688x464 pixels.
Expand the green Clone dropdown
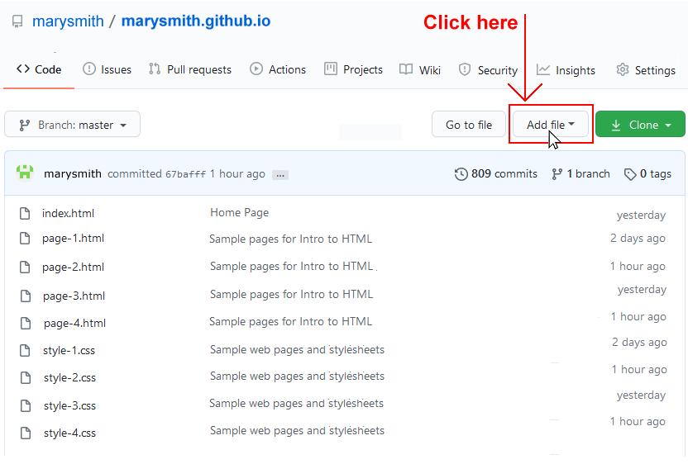coord(640,125)
